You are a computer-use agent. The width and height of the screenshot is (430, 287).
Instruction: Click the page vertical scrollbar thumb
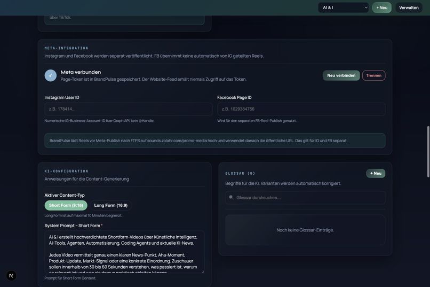[x=428, y=152]
